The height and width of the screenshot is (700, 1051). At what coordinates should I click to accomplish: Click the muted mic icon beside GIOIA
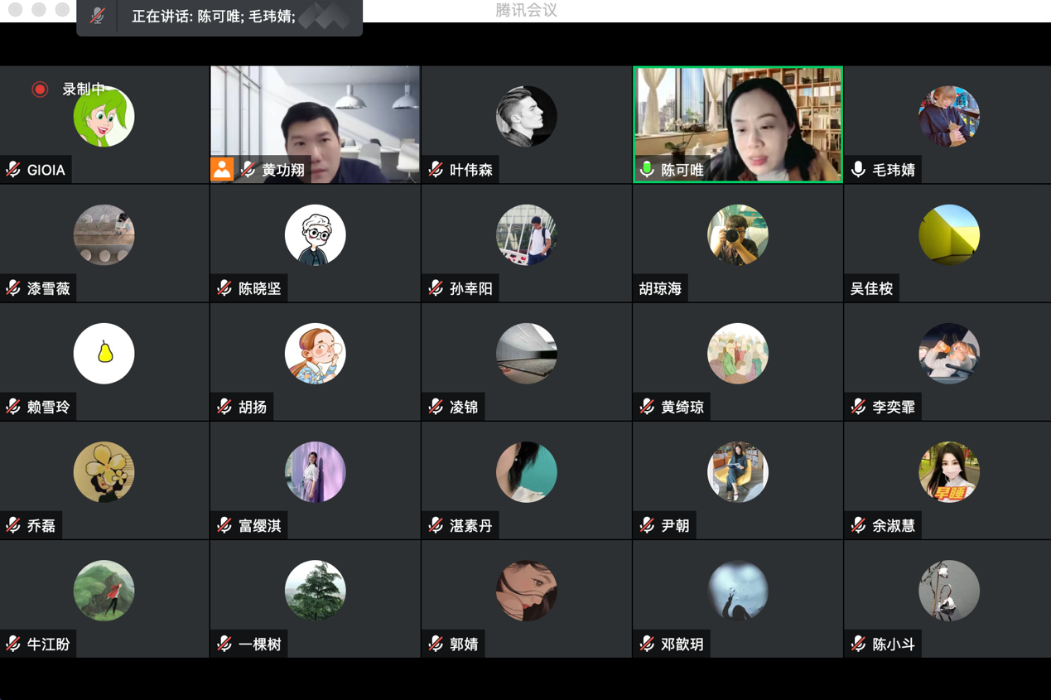click(13, 170)
